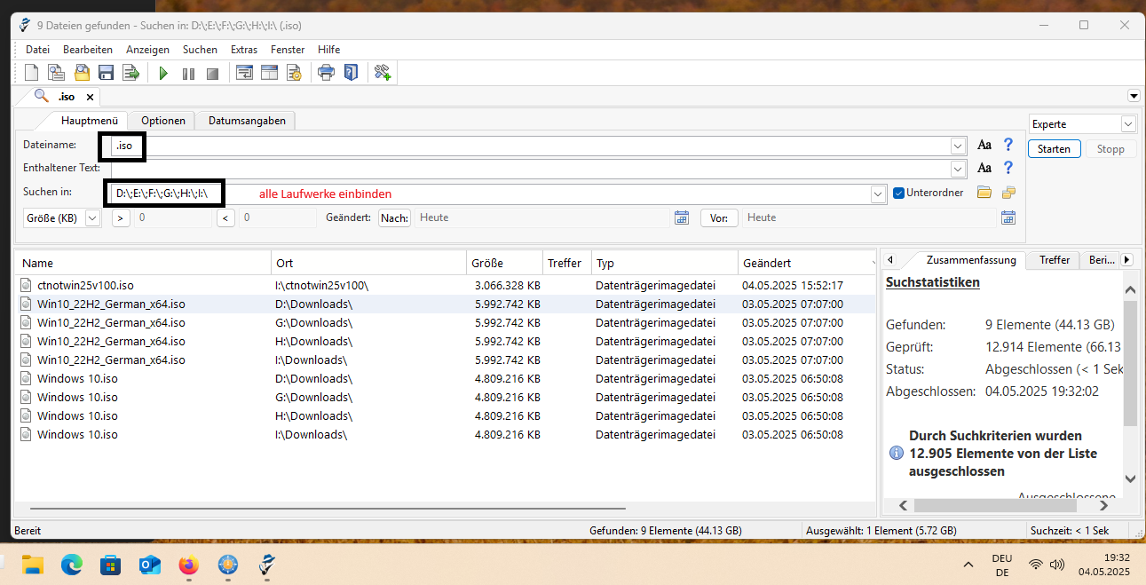Open calendar icon for Nach date

[x=682, y=217]
